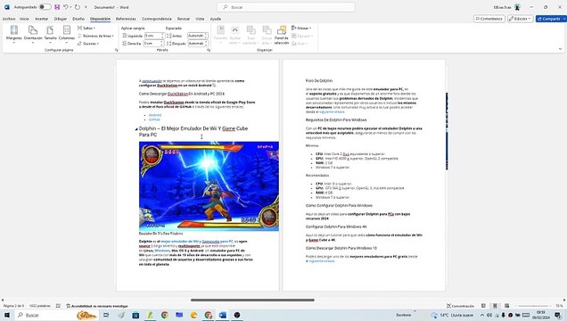Open the Archivo menu
567x321 pixels.
[9, 19]
